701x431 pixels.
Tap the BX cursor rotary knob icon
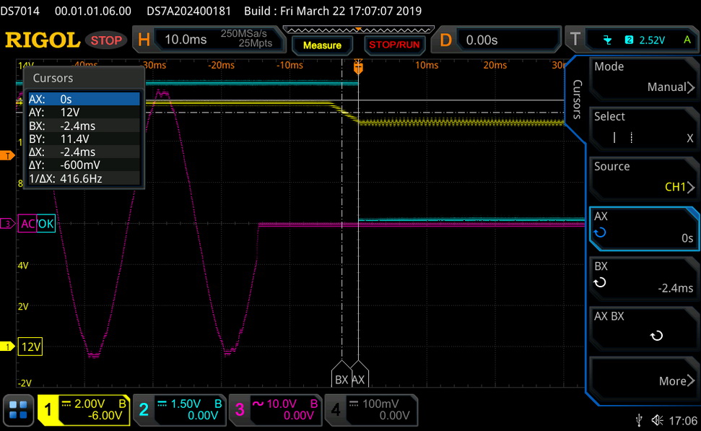600,282
